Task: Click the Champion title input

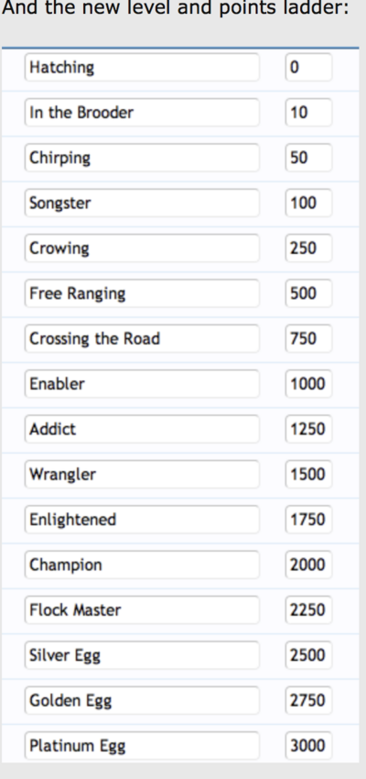Action: 142,565
